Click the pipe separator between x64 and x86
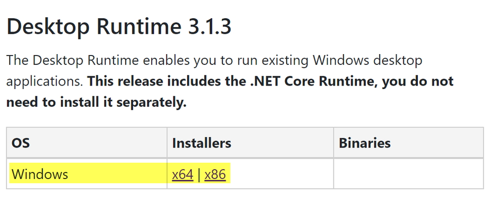The height and width of the screenshot is (207, 490). (x=199, y=175)
